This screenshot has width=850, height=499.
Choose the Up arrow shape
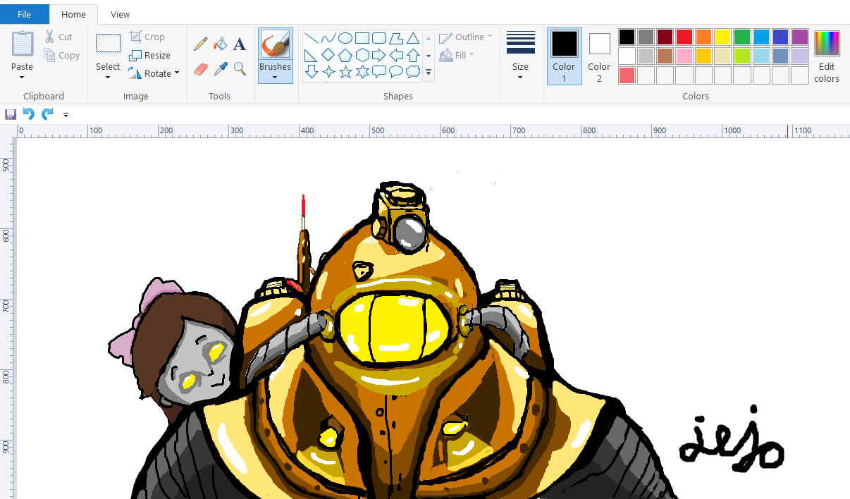[x=413, y=55]
